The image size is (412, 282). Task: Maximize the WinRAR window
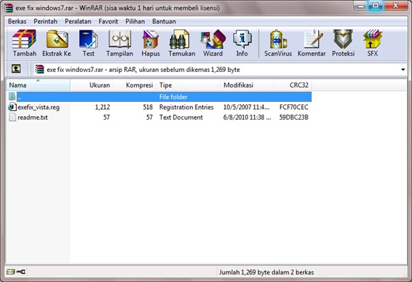pyautogui.click(x=376, y=5)
